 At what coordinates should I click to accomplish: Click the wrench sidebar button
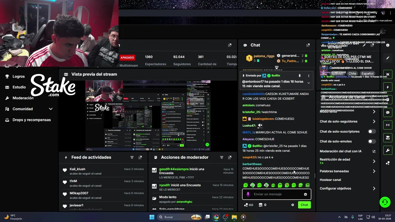pyautogui.click(x=388, y=150)
